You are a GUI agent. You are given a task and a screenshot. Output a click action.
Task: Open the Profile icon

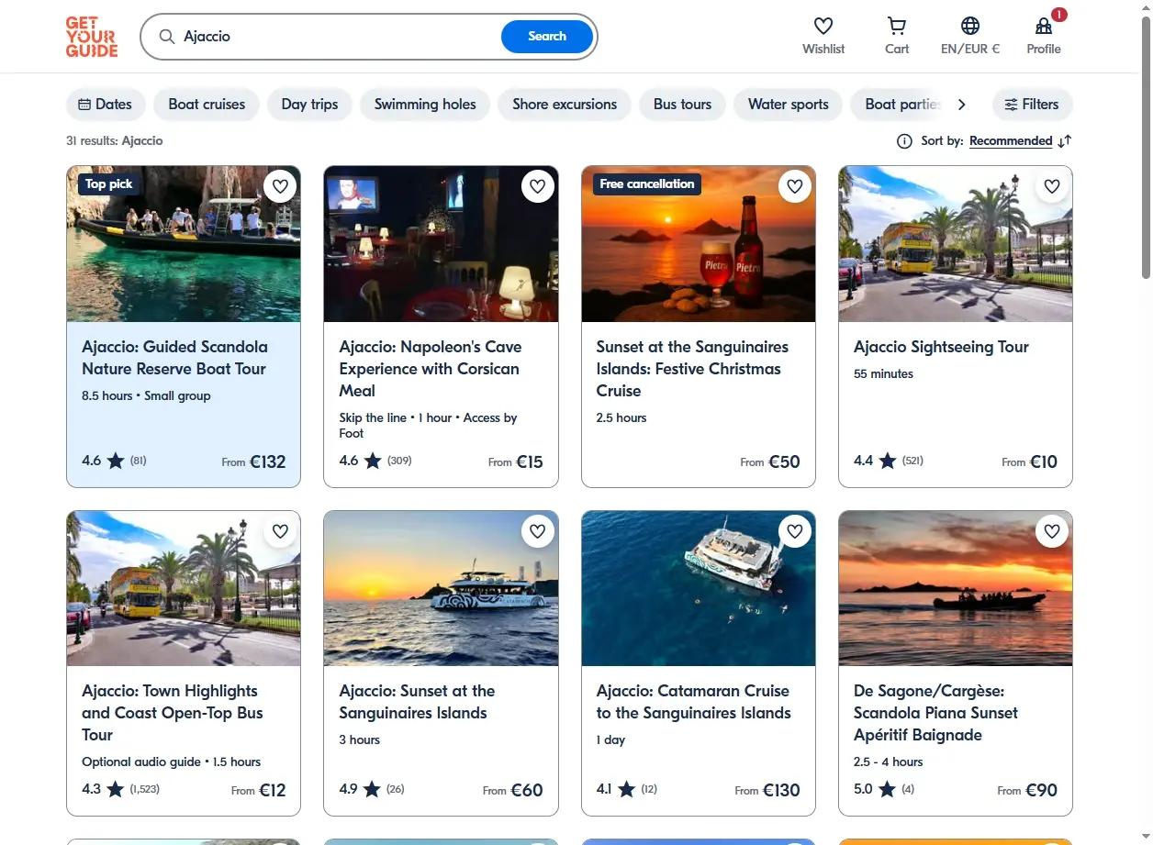click(x=1044, y=26)
